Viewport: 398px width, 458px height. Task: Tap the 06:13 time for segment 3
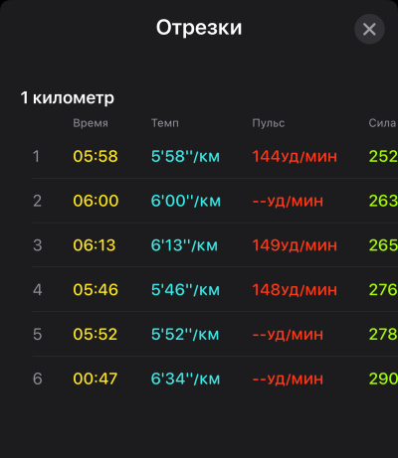point(95,245)
